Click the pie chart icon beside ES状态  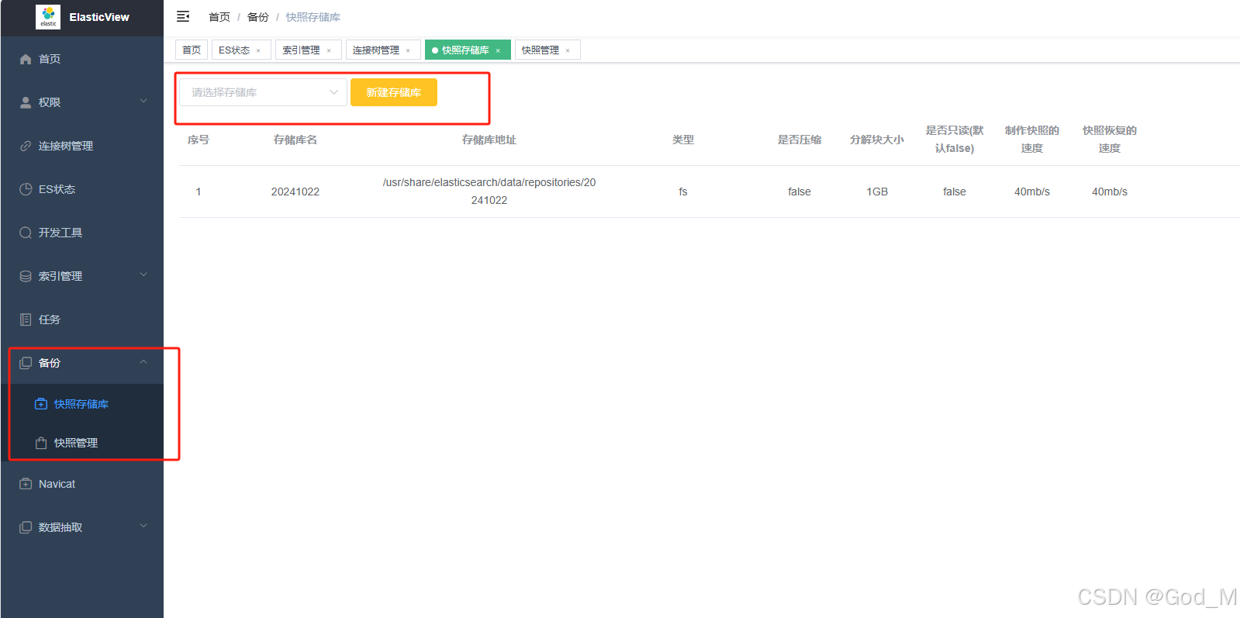pyautogui.click(x=26, y=189)
